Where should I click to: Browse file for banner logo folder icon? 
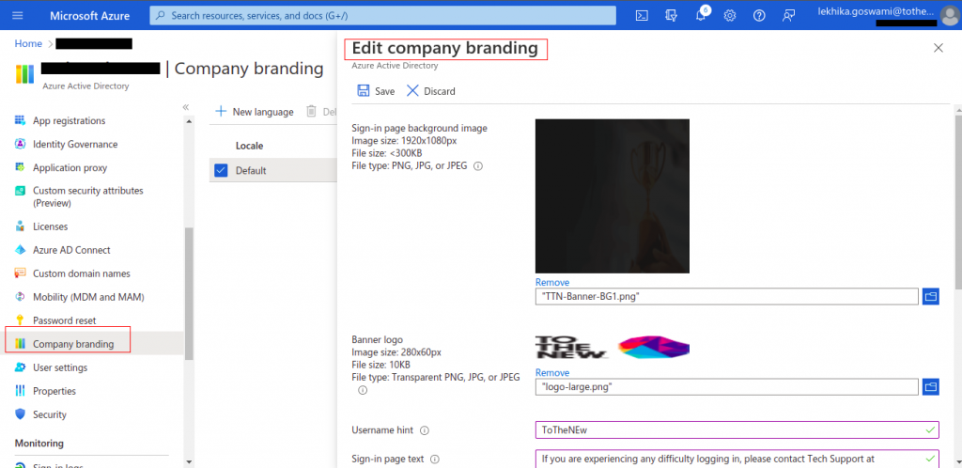point(931,386)
